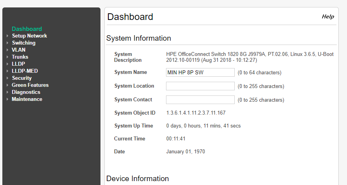Select VLAN in the sidebar
The width and height of the screenshot is (347, 185).
pos(18,50)
